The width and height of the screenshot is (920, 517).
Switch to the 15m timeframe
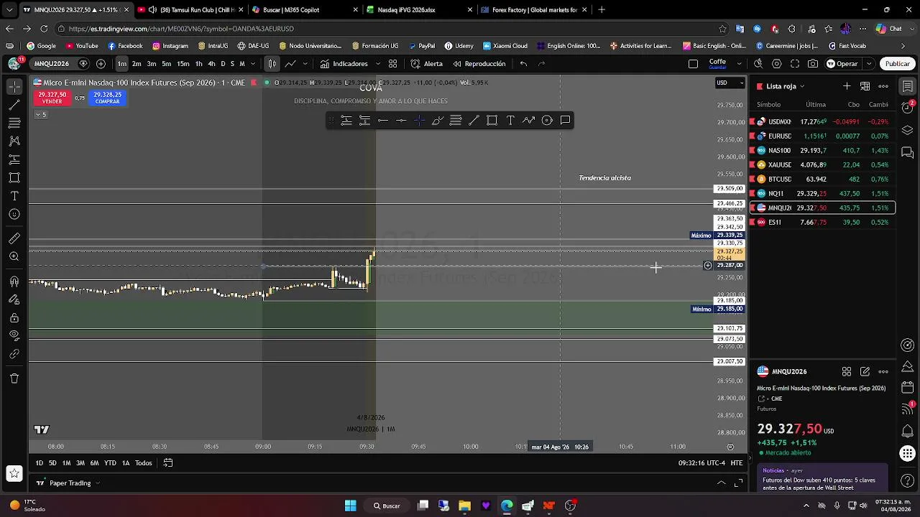pyautogui.click(x=183, y=63)
